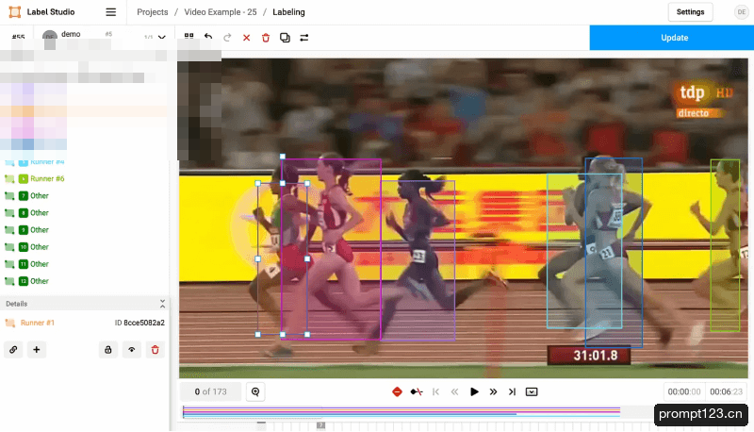Open the Settings button

click(690, 12)
